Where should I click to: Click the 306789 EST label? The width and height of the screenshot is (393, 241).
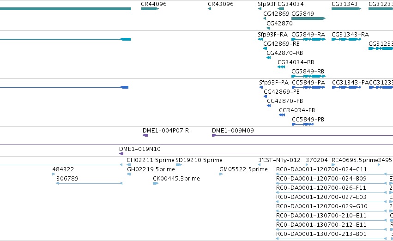[67, 179]
